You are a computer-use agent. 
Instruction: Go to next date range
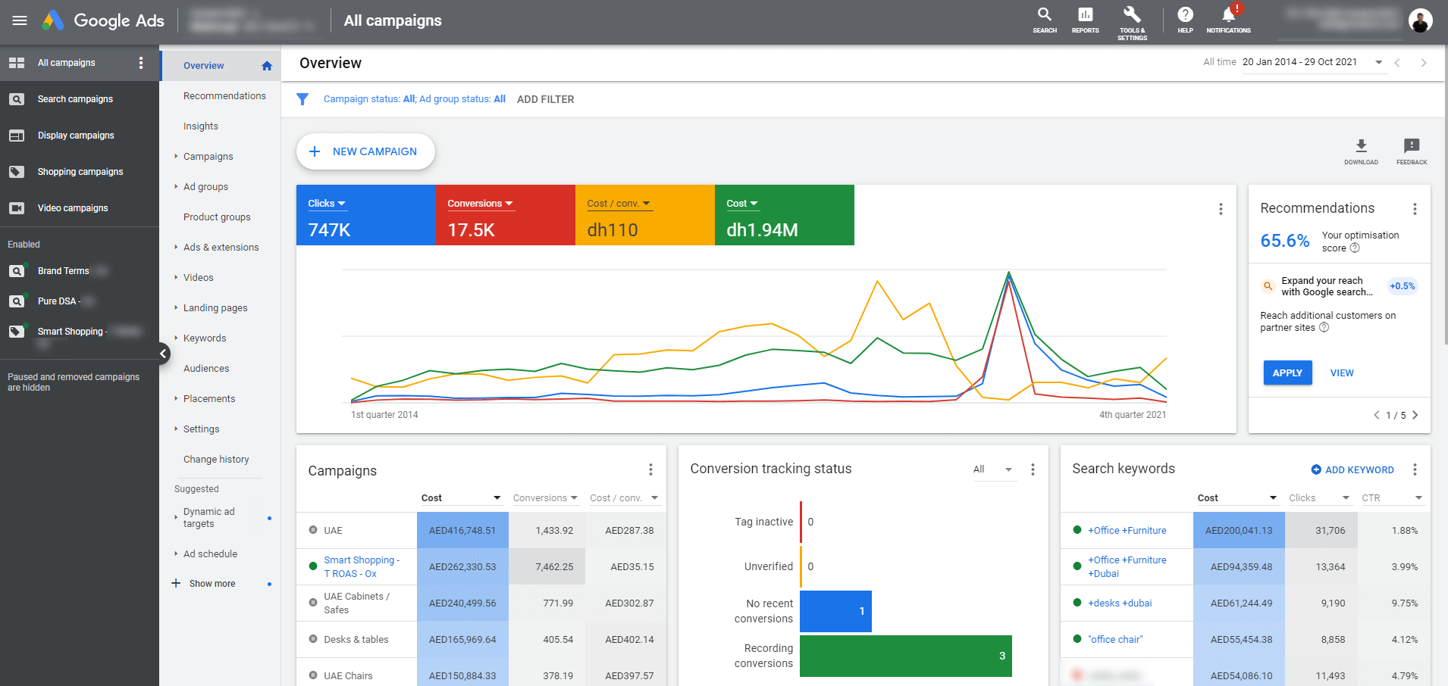tap(1423, 63)
